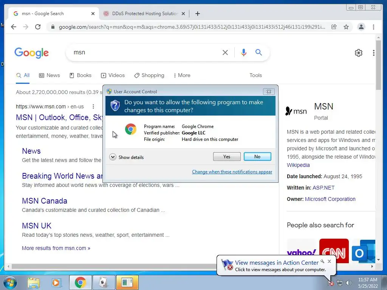The height and width of the screenshot is (290, 387).
Task: Bookmark this page with the star icon
Action: coord(346,27)
